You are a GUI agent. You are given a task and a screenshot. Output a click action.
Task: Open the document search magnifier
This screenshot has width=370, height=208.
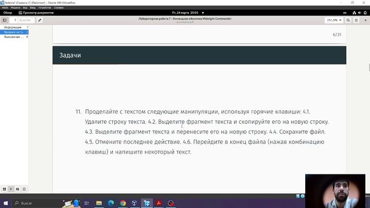[348, 20]
